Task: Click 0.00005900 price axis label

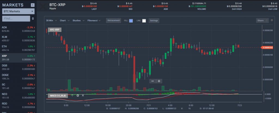Action: [x=268, y=80]
